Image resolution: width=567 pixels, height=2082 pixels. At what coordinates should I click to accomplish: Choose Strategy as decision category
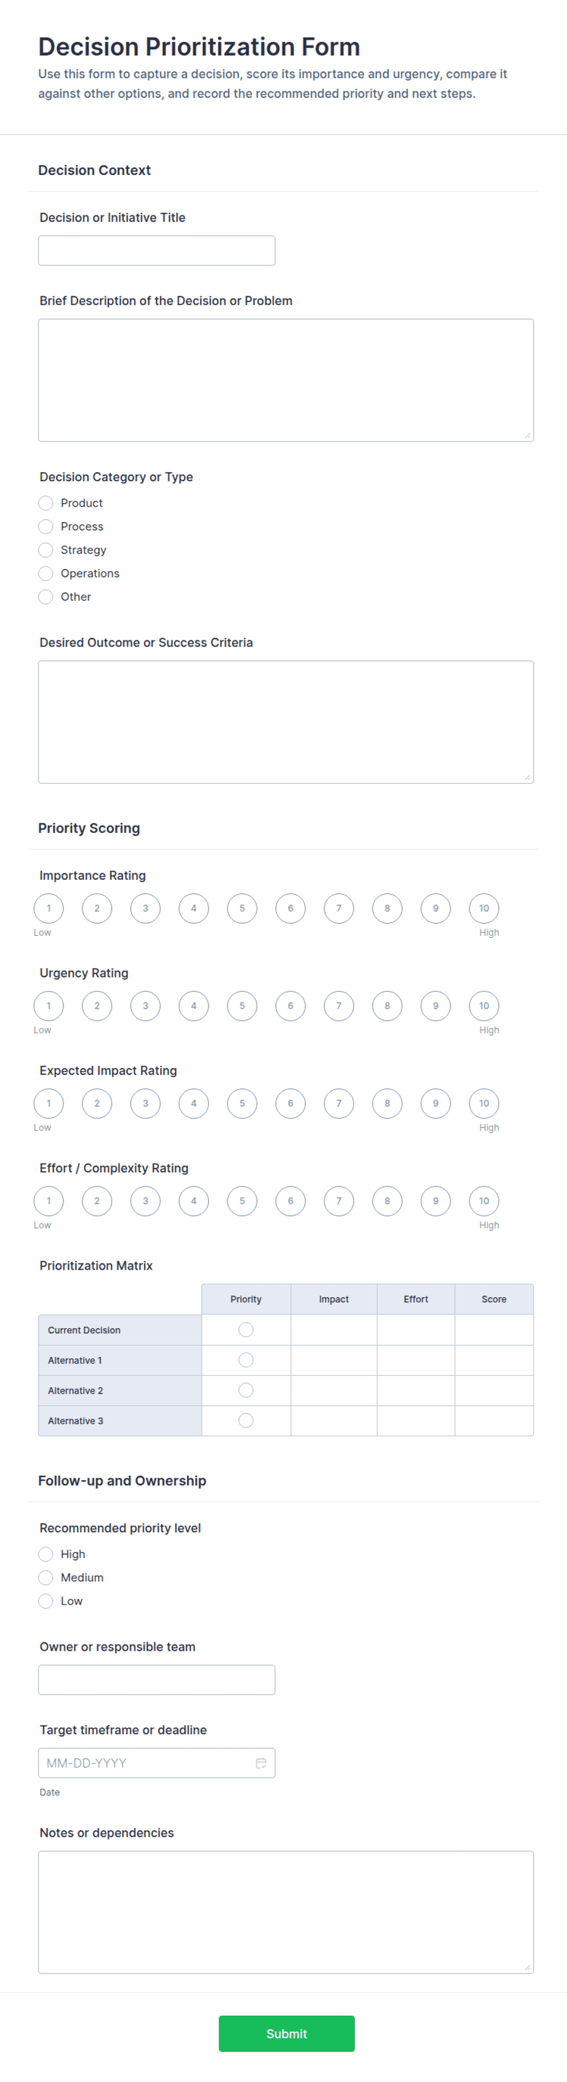pos(46,549)
